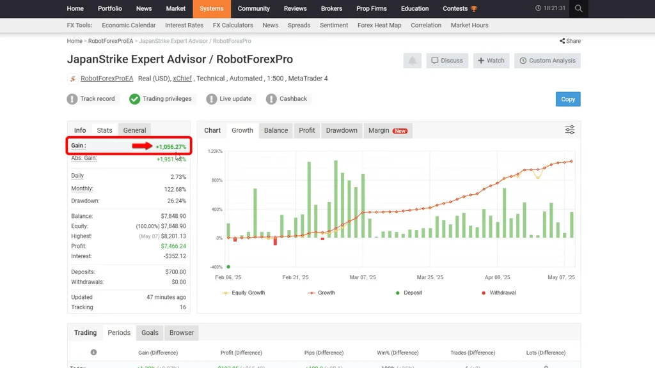655x368 pixels.
Task: Expand the Brokers navigation menu
Action: click(331, 9)
